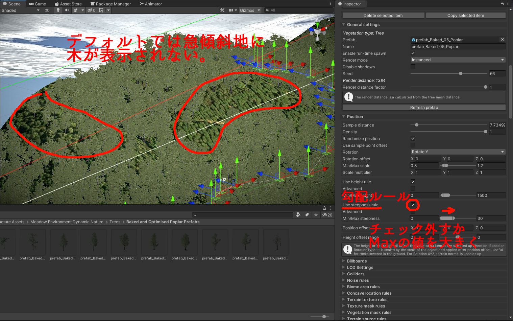513x321 pixels.
Task: Toggle Use sample point offset checkbox
Action: [x=413, y=145]
